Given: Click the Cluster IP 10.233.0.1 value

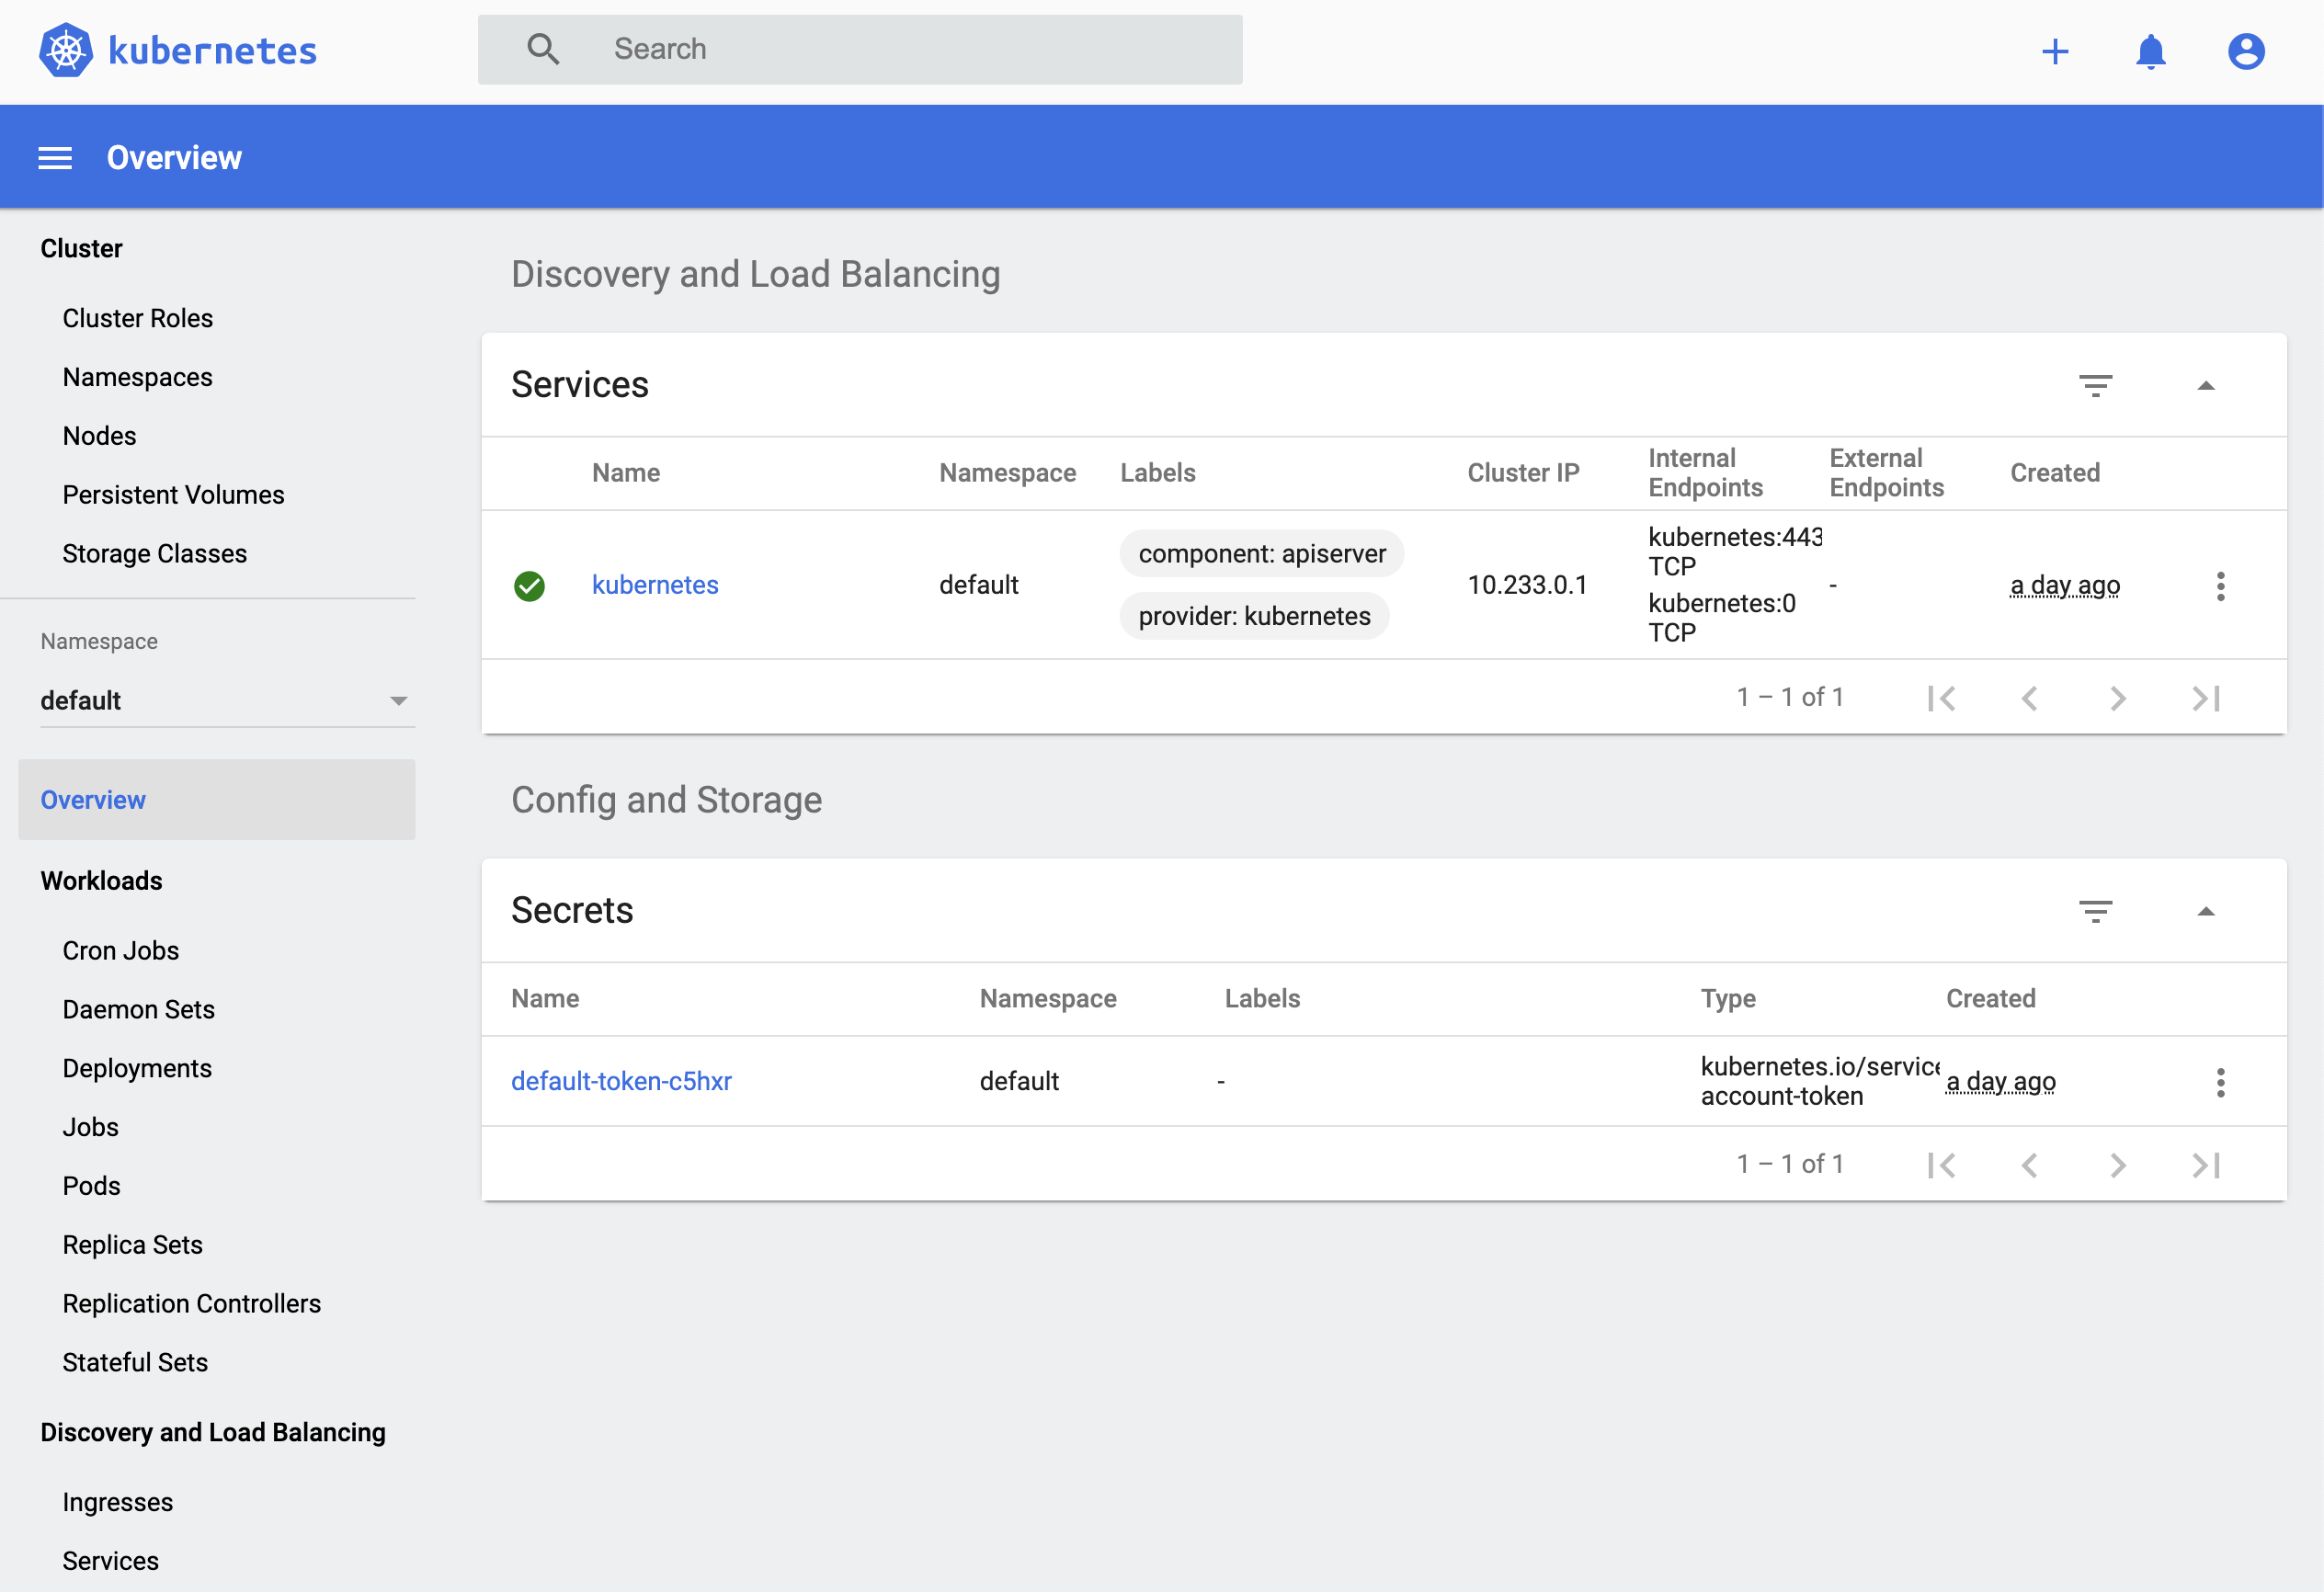Looking at the screenshot, I should [x=1527, y=585].
